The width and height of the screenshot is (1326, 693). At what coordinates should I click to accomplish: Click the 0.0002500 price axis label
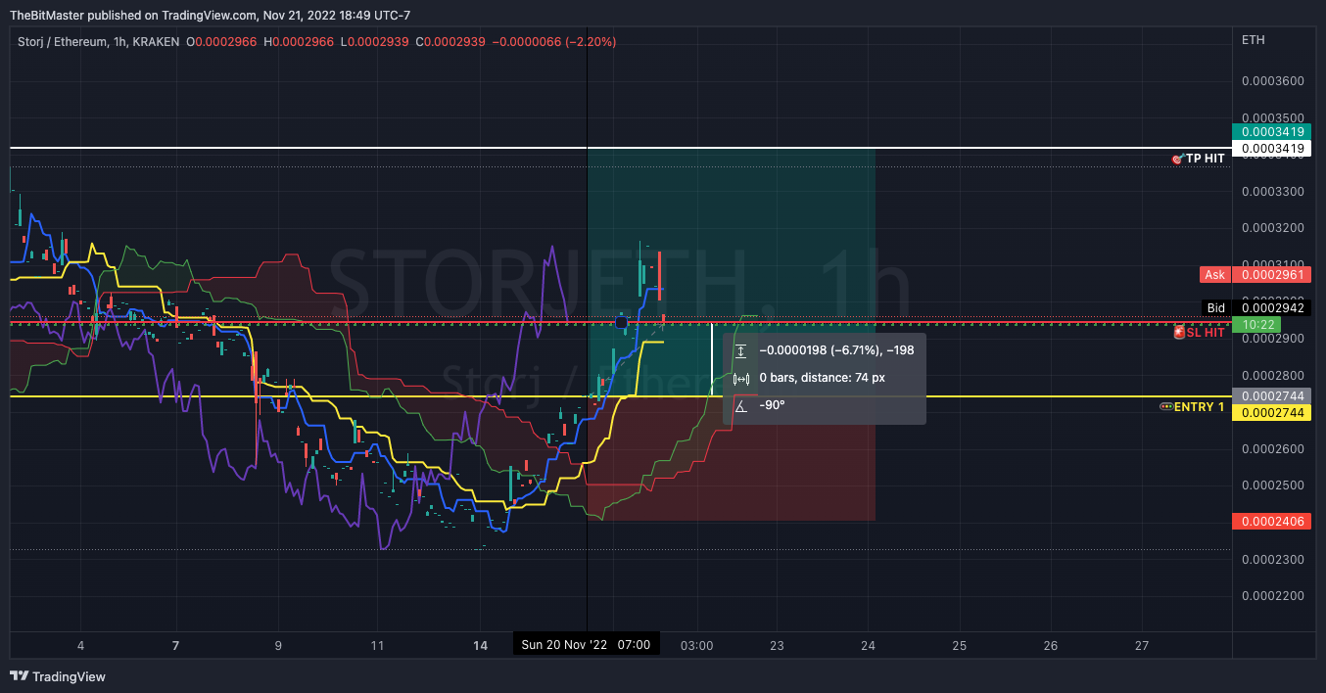click(x=1272, y=485)
